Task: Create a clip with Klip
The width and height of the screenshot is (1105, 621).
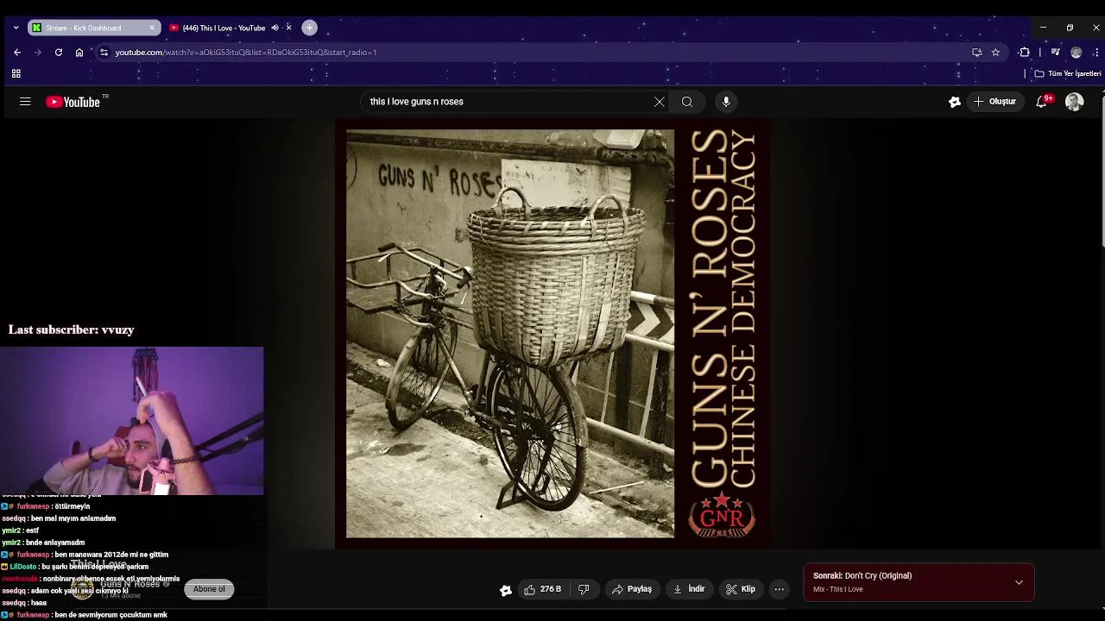Action: click(741, 589)
